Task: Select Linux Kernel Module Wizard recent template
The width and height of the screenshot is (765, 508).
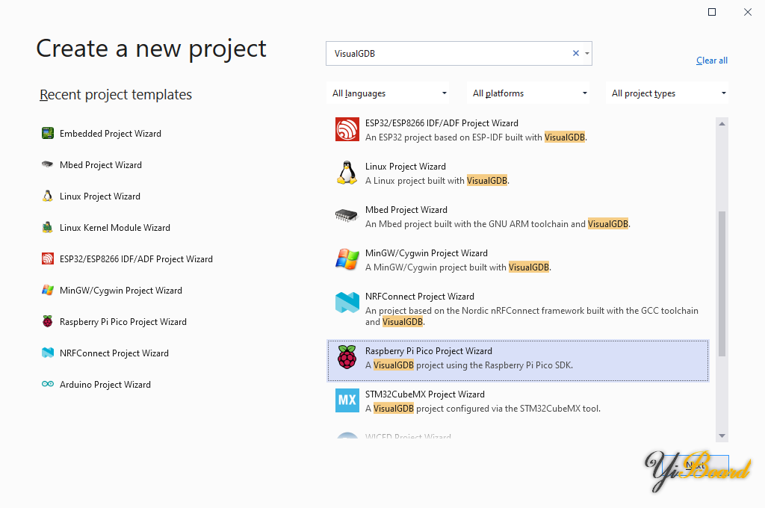Action: pos(114,227)
